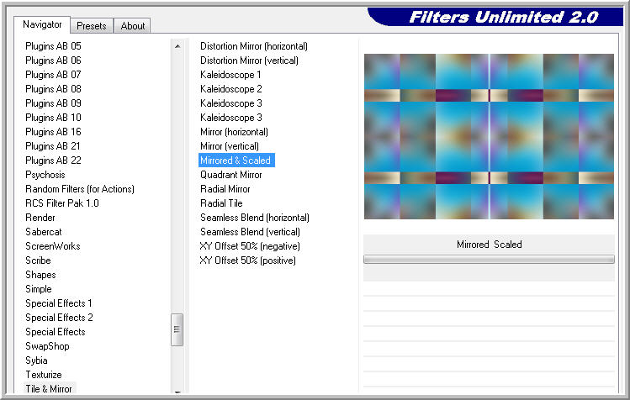
Task: Apply the Mirror (vertical) filter
Action: (x=230, y=145)
